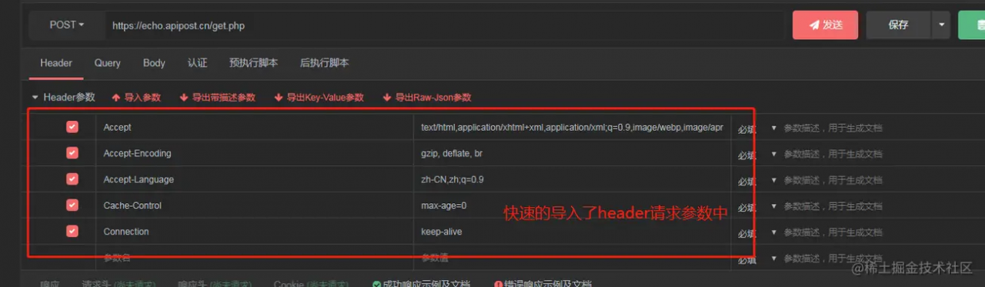Open the 必填 dropdown in Accept row

point(757,128)
